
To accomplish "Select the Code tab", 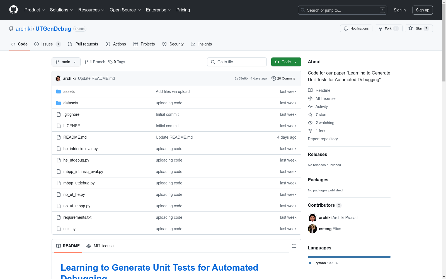I will pos(20,44).
